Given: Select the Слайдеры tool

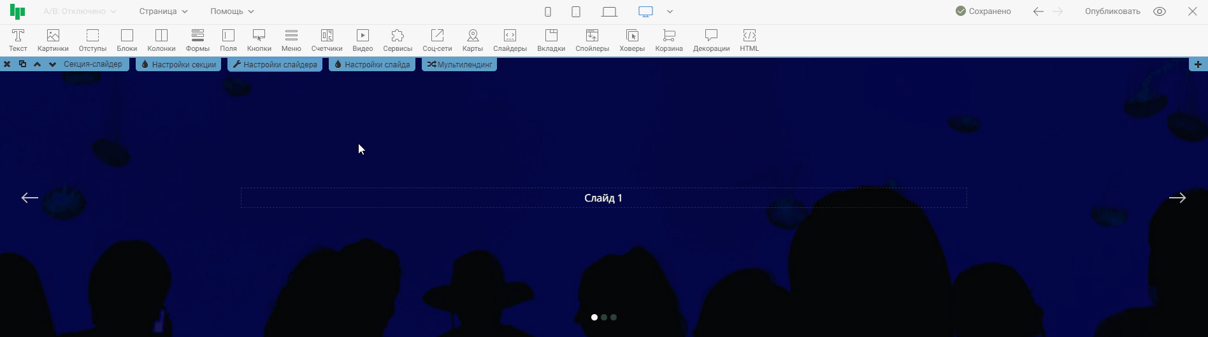Looking at the screenshot, I should pos(510,40).
